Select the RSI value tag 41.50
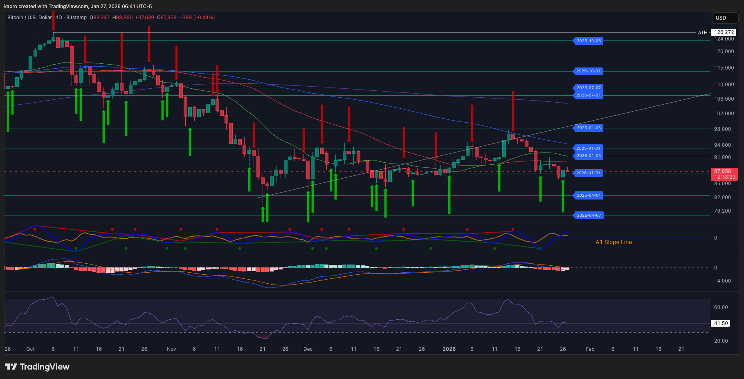The height and width of the screenshot is (379, 744). click(x=721, y=323)
